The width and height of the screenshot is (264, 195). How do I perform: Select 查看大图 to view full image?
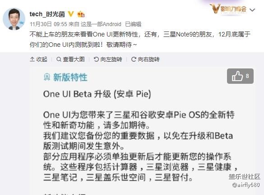point(70,59)
